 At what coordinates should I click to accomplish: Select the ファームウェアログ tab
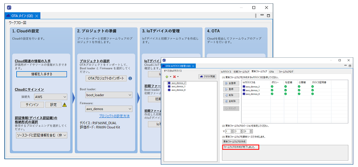tap(286, 72)
